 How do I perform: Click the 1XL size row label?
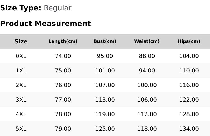[21, 71]
